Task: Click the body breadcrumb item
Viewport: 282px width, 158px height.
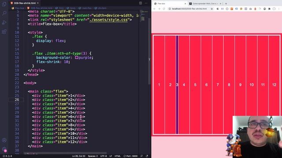Action: [71, 8]
